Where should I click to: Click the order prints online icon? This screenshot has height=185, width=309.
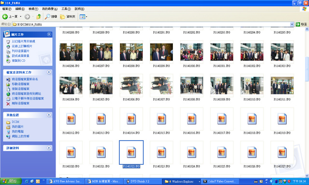pyautogui.click(x=8, y=47)
